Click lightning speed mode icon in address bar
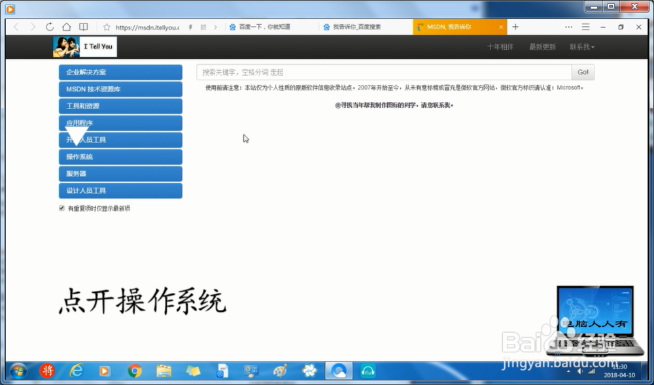 point(190,27)
